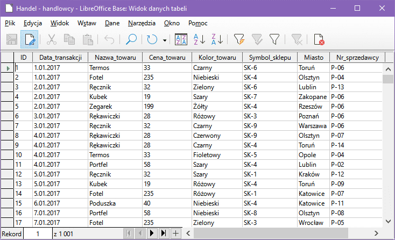Open the Plik menu
395x240 pixels.
[x=10, y=23]
